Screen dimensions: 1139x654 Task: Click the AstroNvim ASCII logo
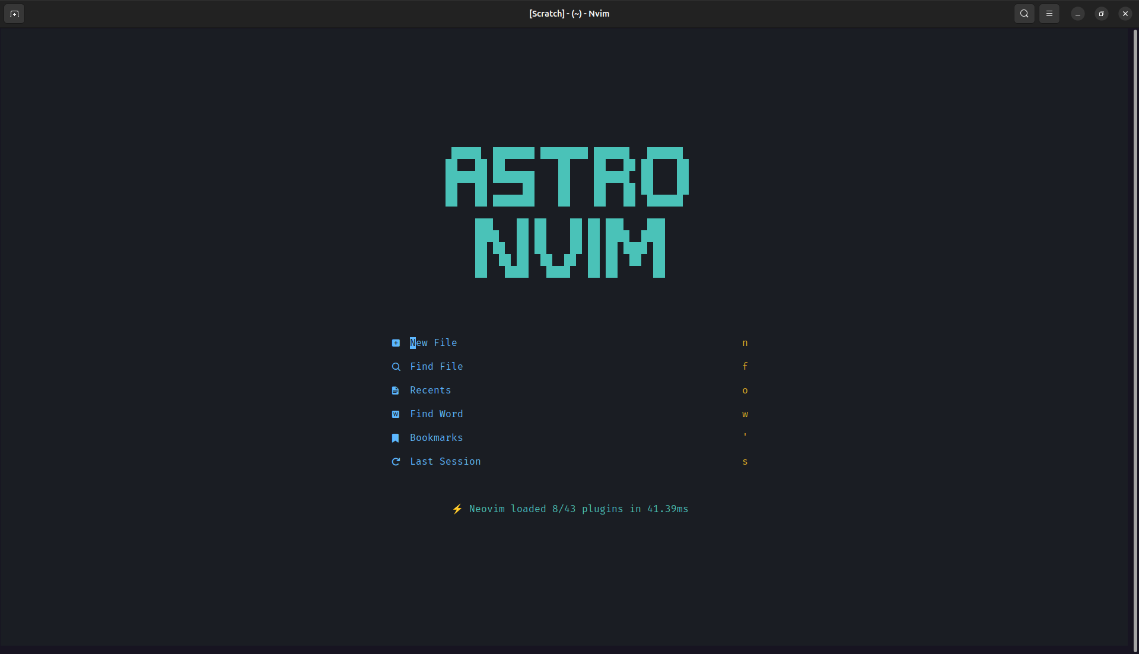[x=567, y=212]
